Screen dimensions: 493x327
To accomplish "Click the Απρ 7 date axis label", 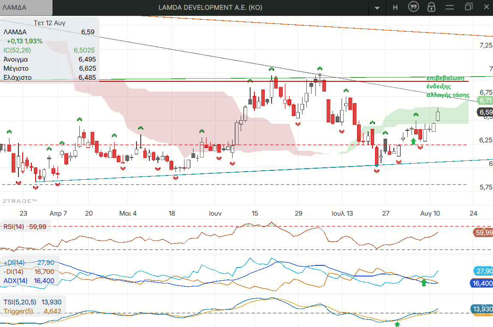I will [58, 214].
